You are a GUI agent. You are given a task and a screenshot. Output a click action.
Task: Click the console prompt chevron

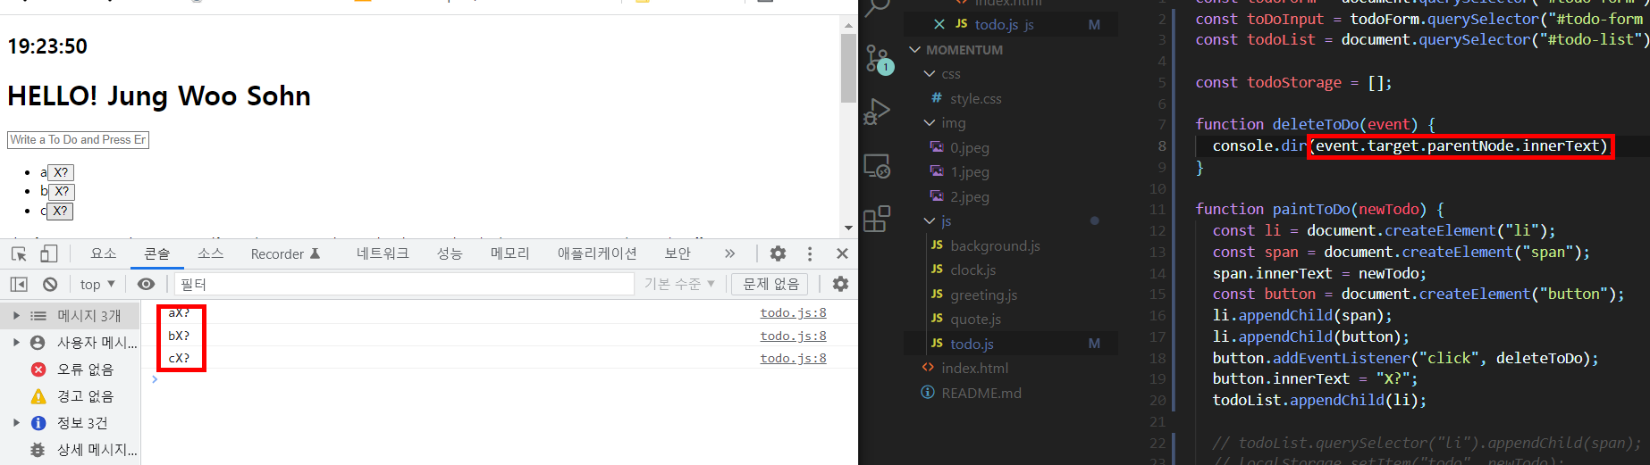point(155,379)
